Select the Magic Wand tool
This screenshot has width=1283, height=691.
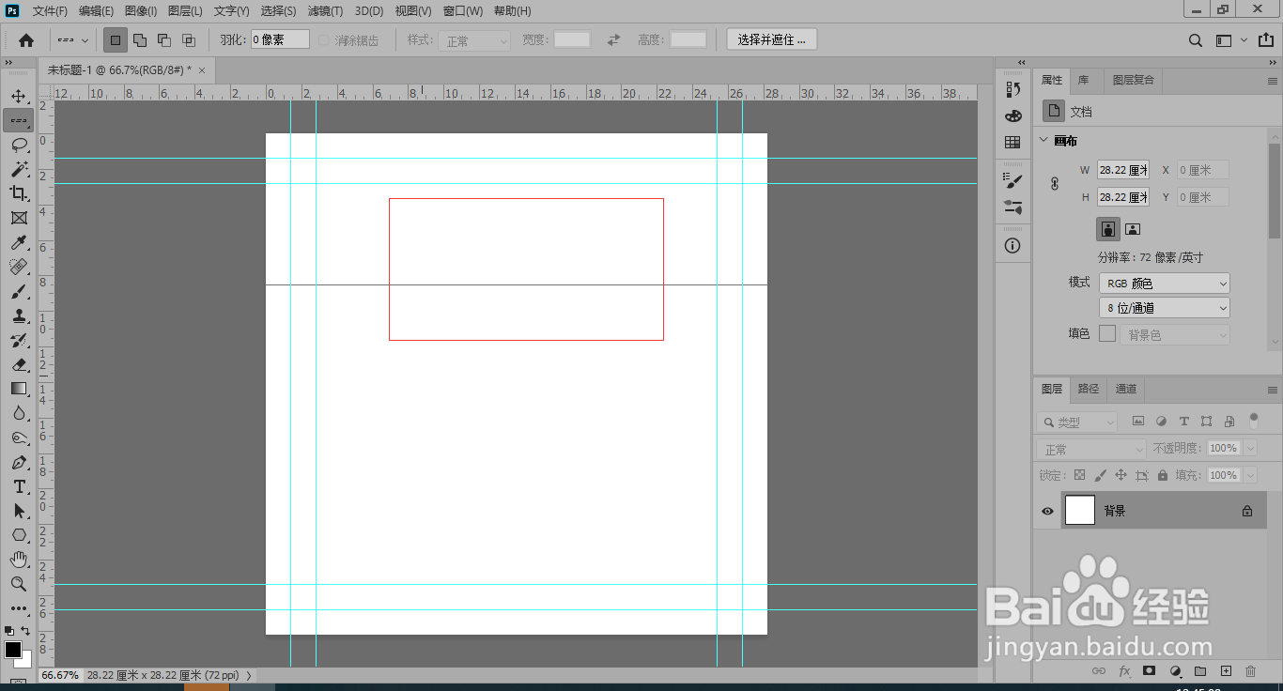pos(19,169)
